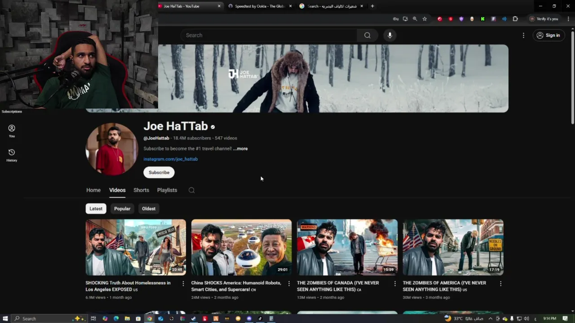Viewport: 575px width, 323px height.
Task: Switch to the channel Home tab
Action: coord(93,190)
